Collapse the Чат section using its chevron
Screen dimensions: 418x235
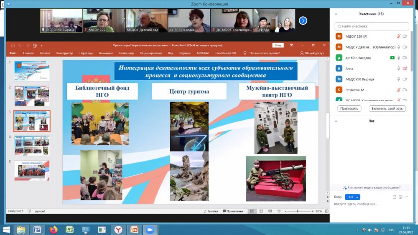(337, 121)
